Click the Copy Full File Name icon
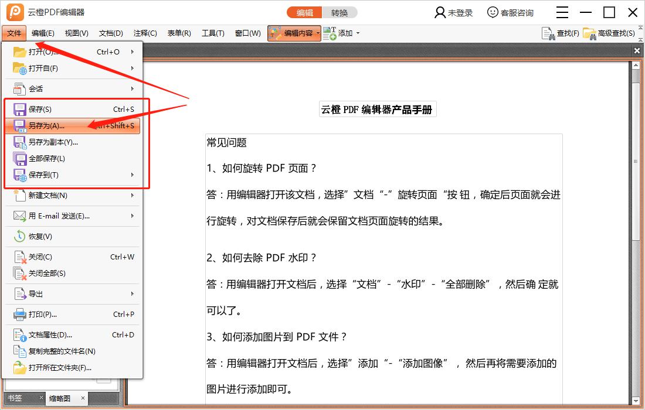The width and height of the screenshot is (645, 410). (19, 351)
